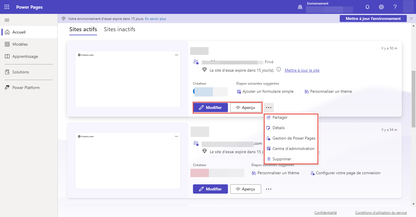Dismiss the trial expiry banner
The height and width of the screenshot is (217, 416).
(412, 18)
